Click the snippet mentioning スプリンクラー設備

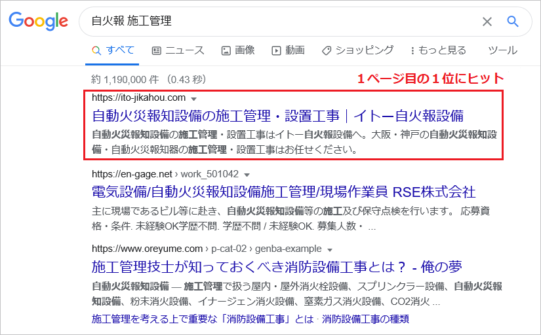[x=297, y=294]
